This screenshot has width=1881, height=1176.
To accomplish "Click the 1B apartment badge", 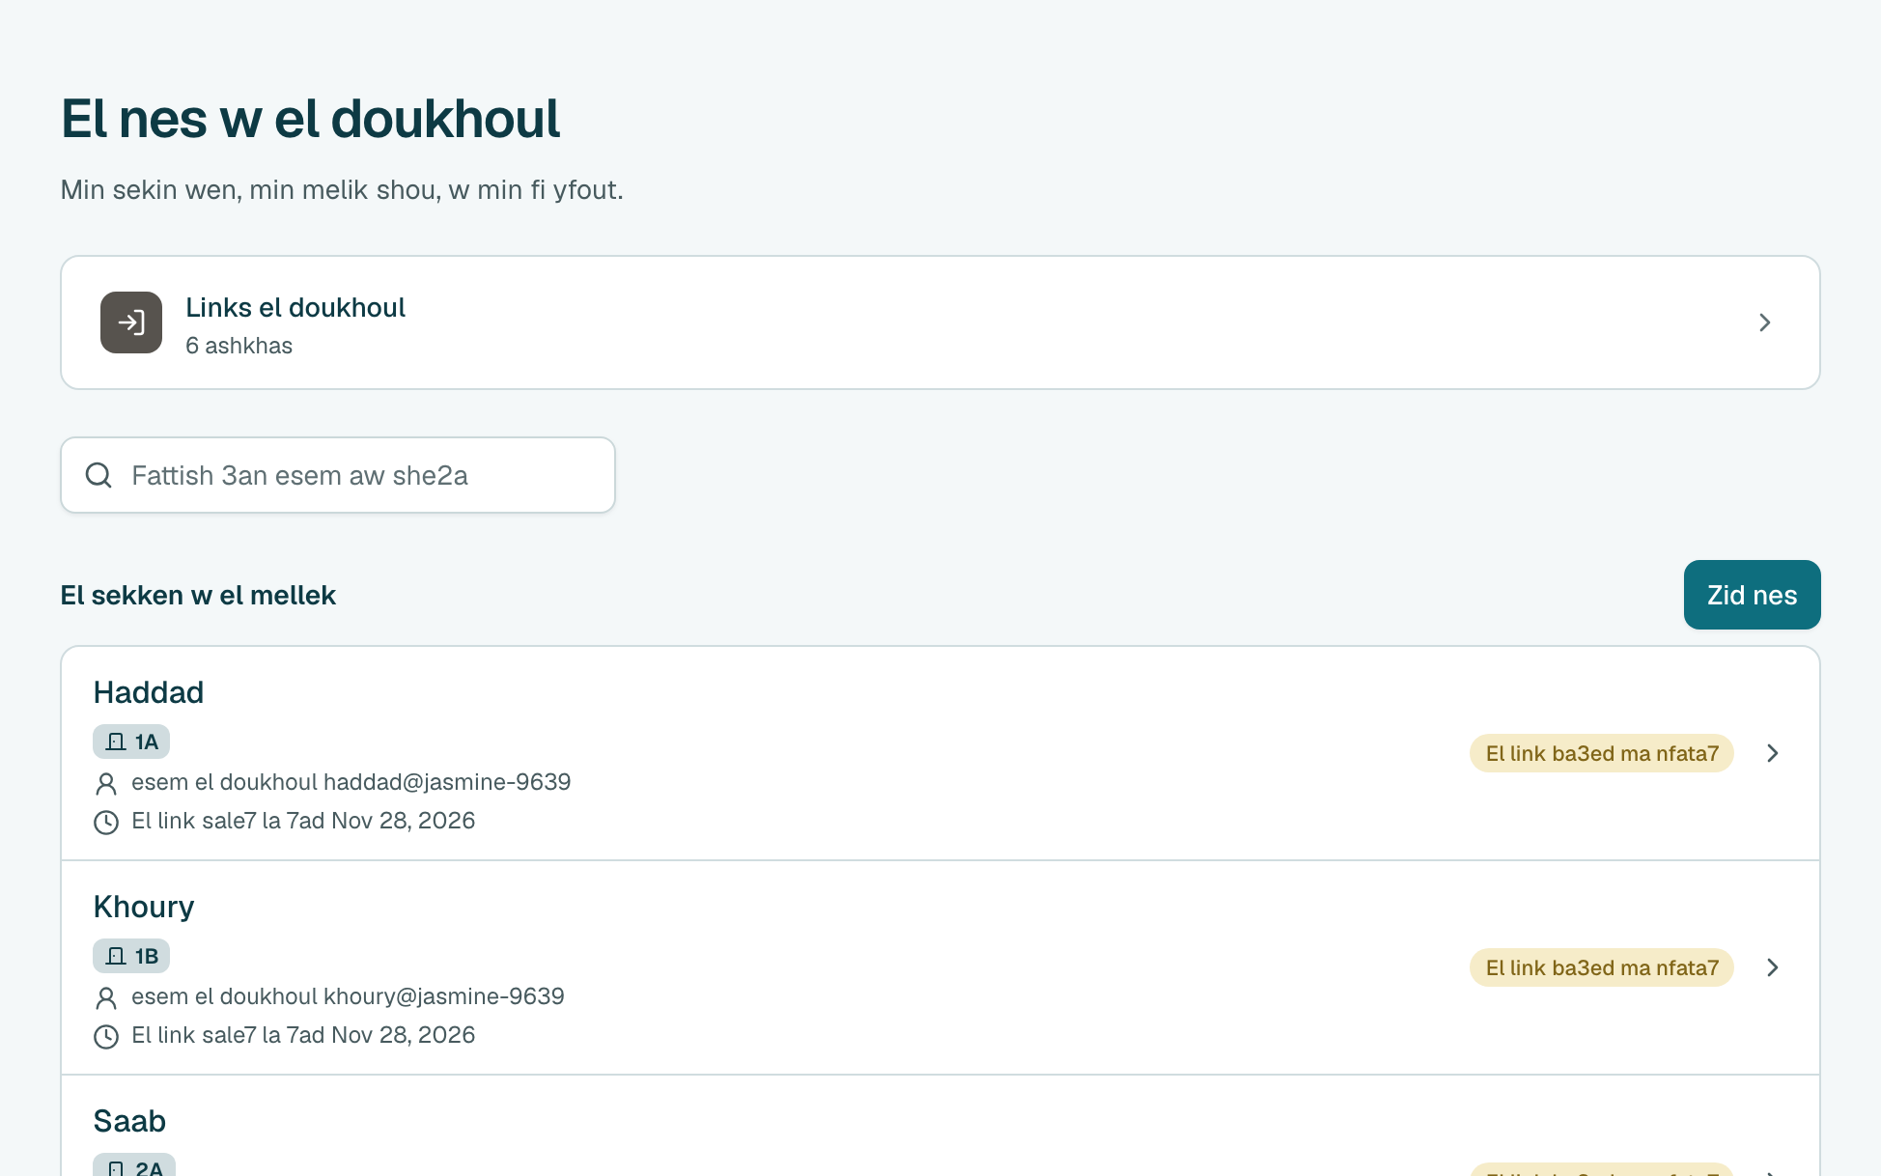I will (131, 956).
